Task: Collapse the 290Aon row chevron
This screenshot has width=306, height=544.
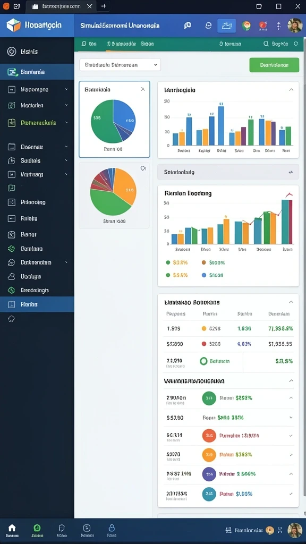Action: pyautogui.click(x=291, y=398)
